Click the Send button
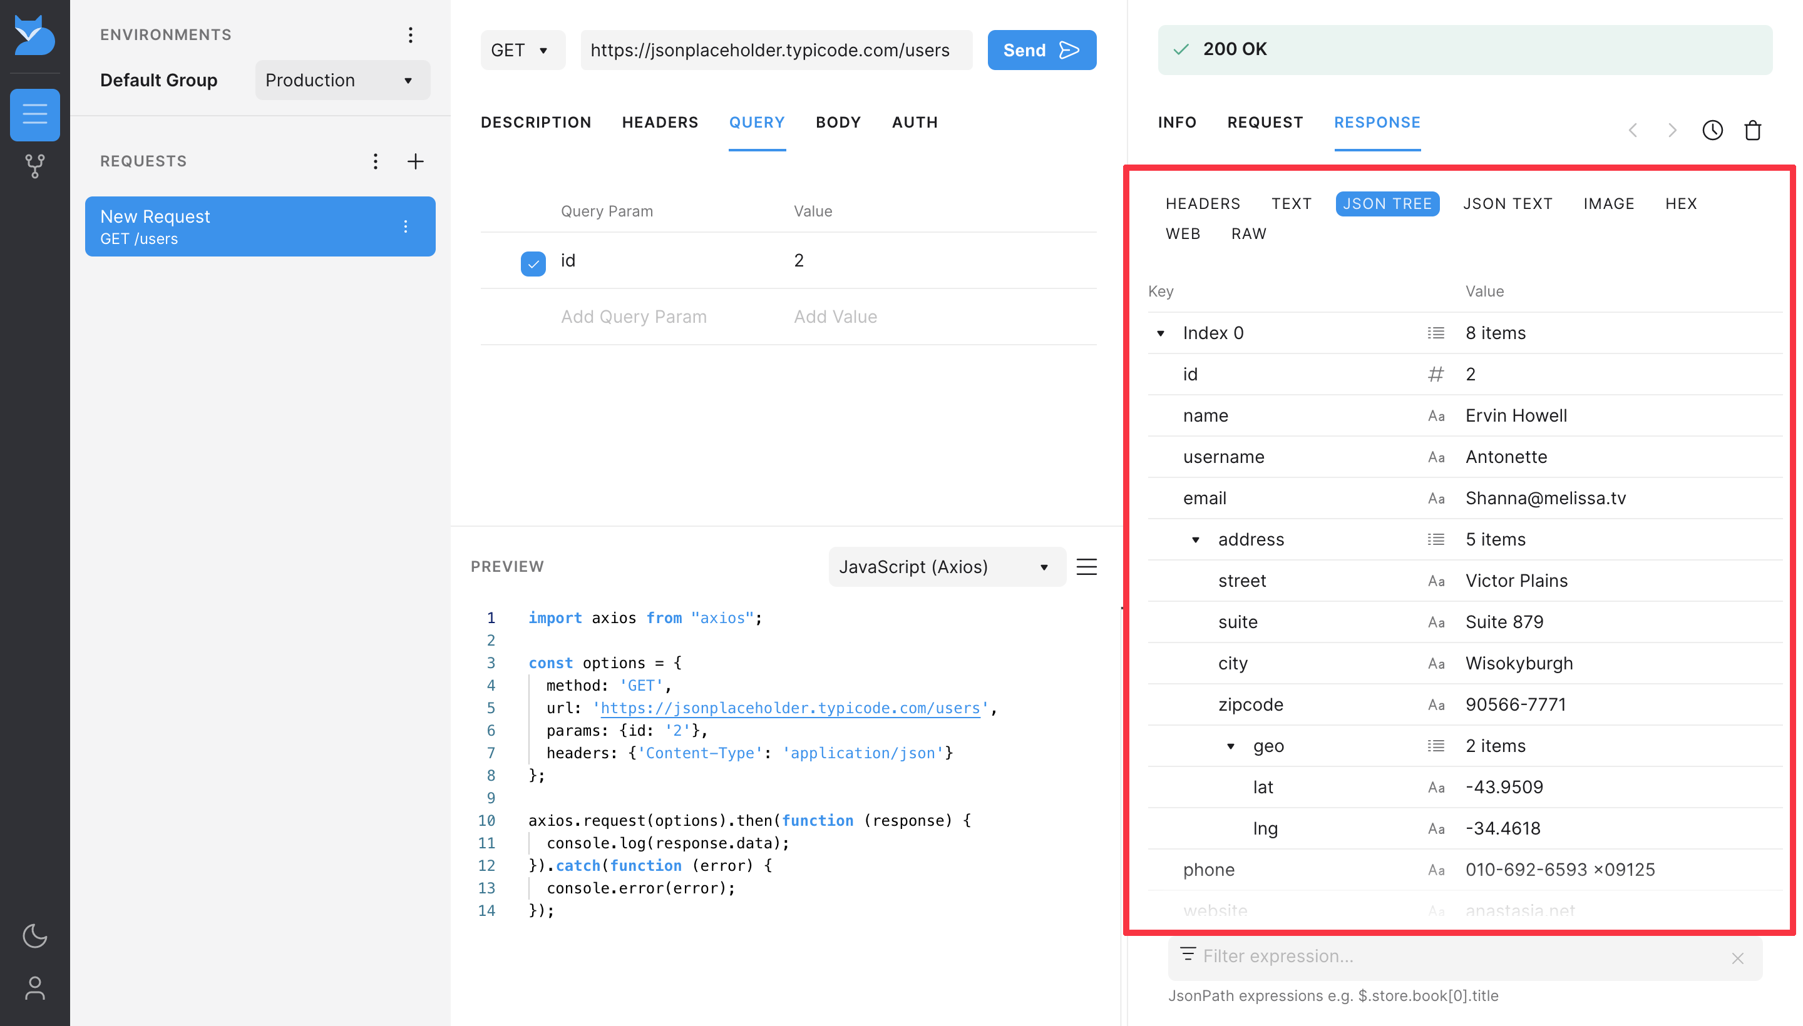The width and height of the screenshot is (1803, 1026). [1040, 50]
